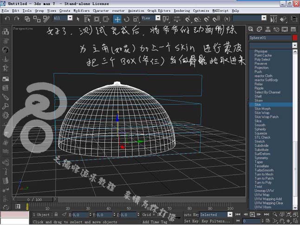Open the reactor menu
The height and width of the screenshot is (225, 300).
pyautogui.click(x=118, y=11)
